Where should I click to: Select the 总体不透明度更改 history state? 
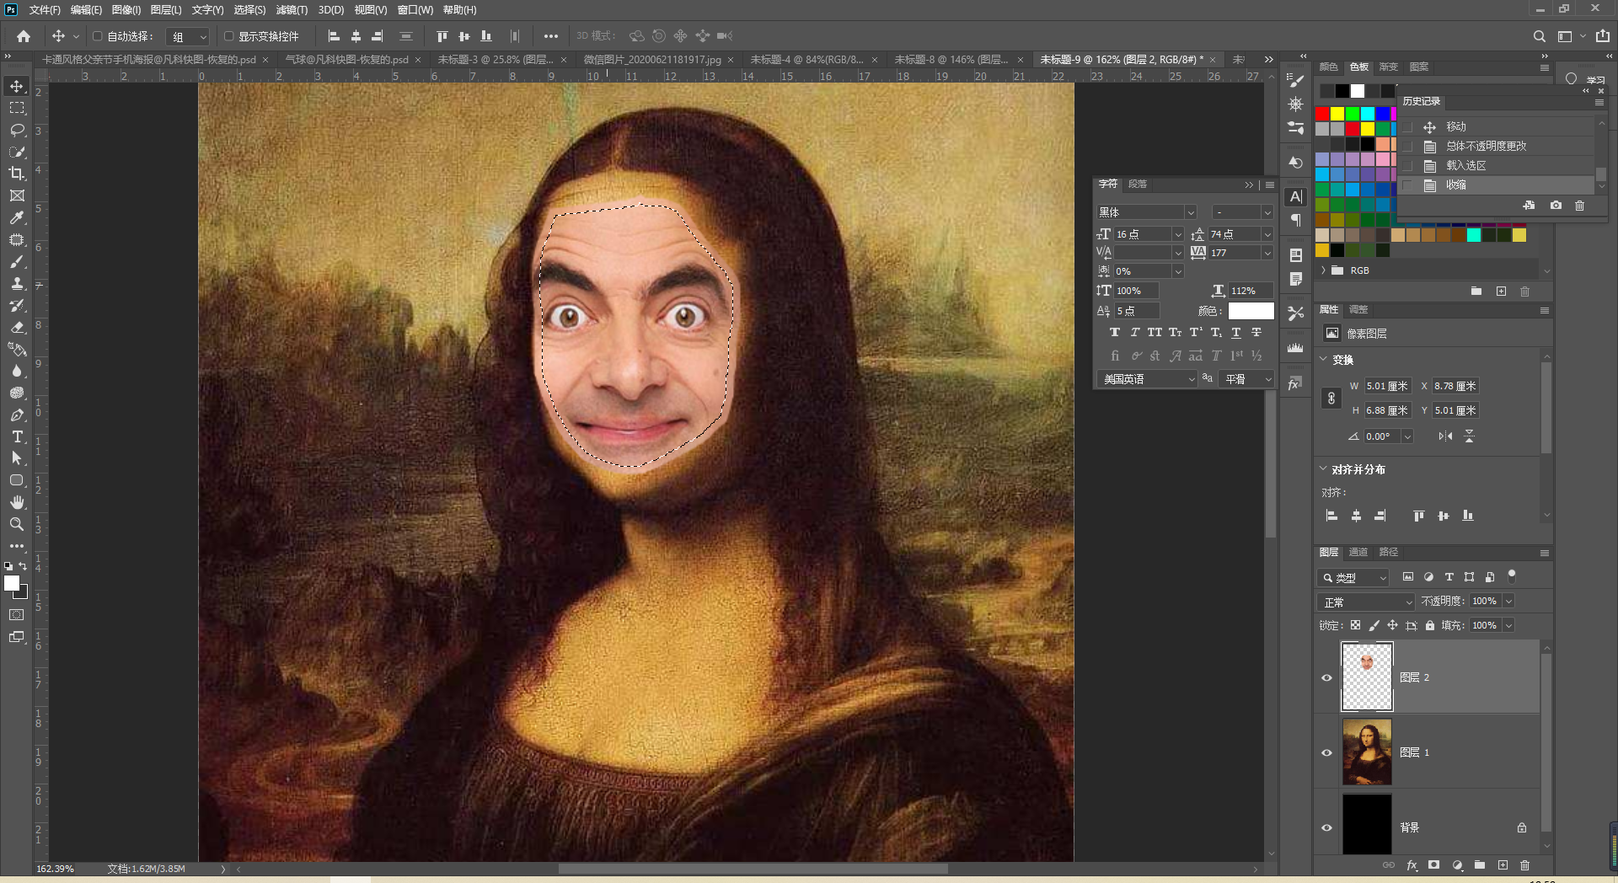pos(1497,147)
